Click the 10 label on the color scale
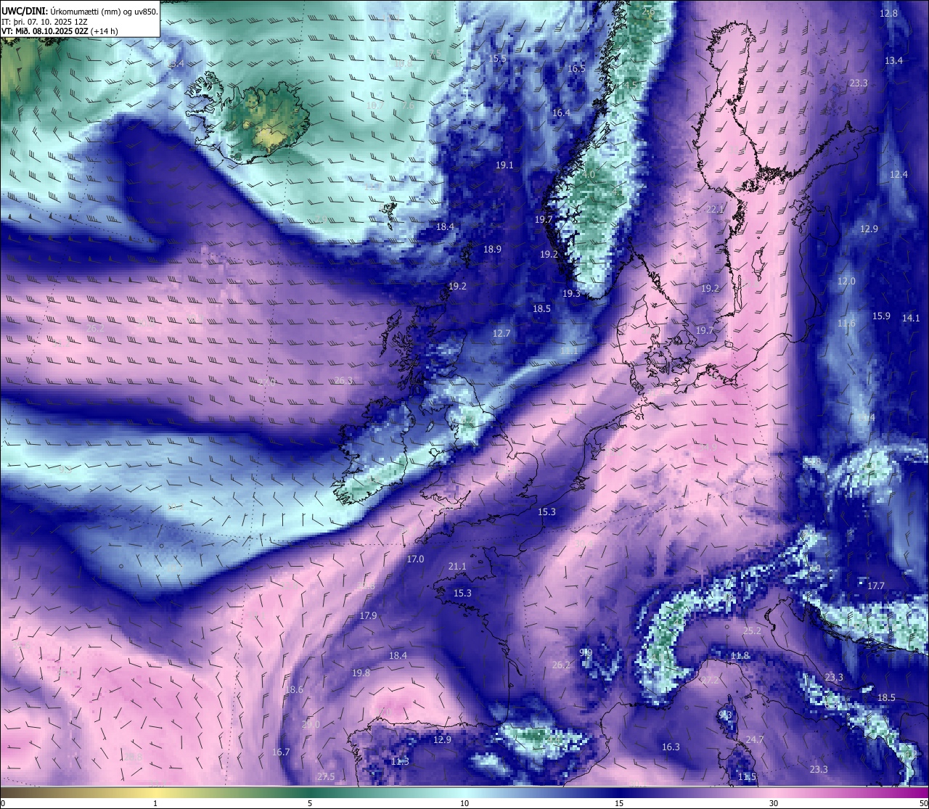The image size is (929, 809). coord(464,803)
